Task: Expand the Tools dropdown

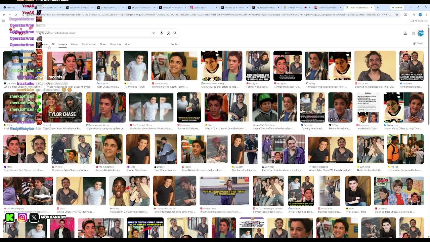Action: pos(175,44)
